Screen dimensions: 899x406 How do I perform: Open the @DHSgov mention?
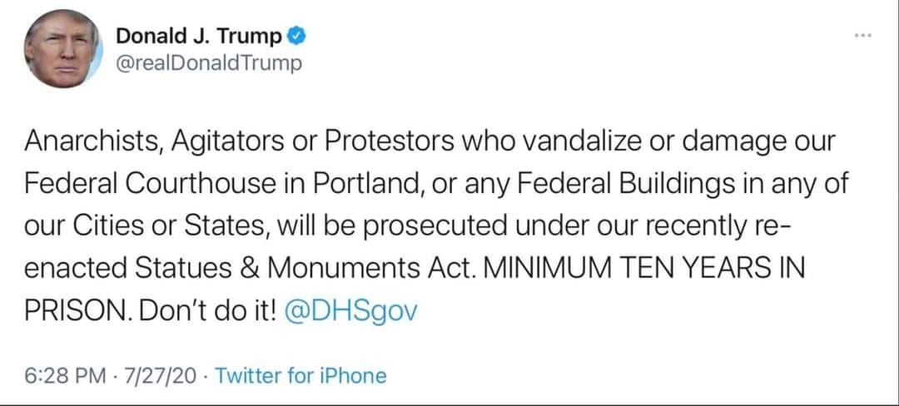pyautogui.click(x=351, y=311)
